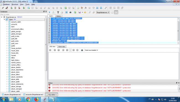This screenshot has width=180, height=102.
Task: Click Tile windows icon
Action: click(x=110, y=8)
